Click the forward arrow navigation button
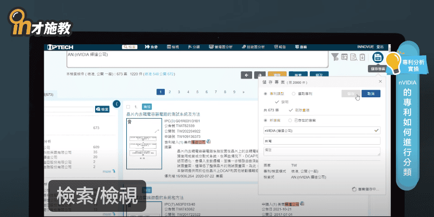 (259, 75)
